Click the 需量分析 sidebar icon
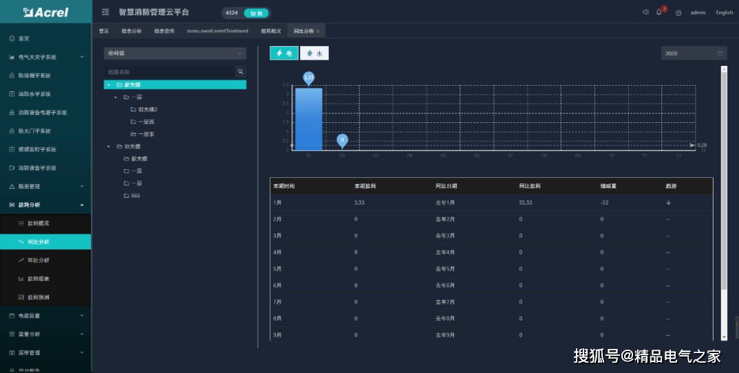Image resolution: width=739 pixels, height=373 pixels. (x=12, y=334)
